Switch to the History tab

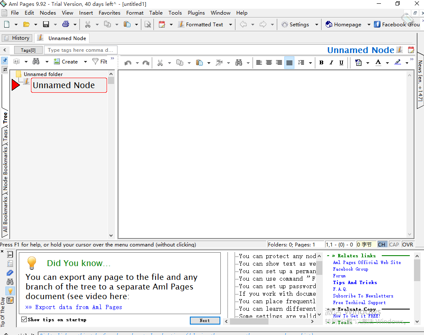17,38
